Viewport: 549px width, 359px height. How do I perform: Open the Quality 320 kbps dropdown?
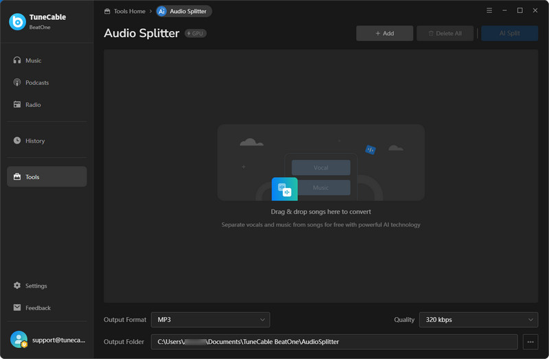(x=478, y=320)
